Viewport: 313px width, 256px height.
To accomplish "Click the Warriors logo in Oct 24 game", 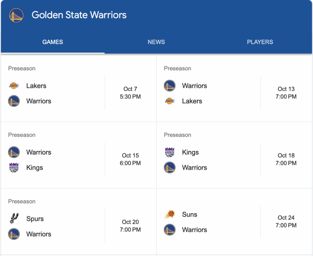I will pos(170,230).
